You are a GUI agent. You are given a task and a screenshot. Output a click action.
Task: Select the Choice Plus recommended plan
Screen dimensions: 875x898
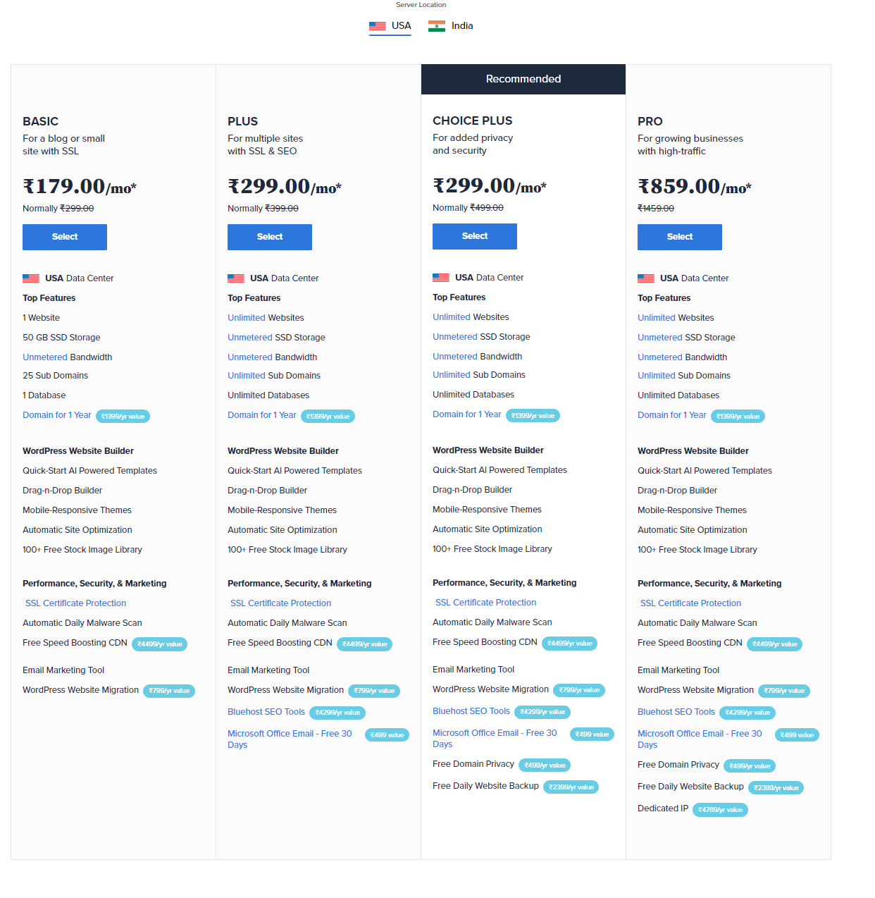pos(475,236)
